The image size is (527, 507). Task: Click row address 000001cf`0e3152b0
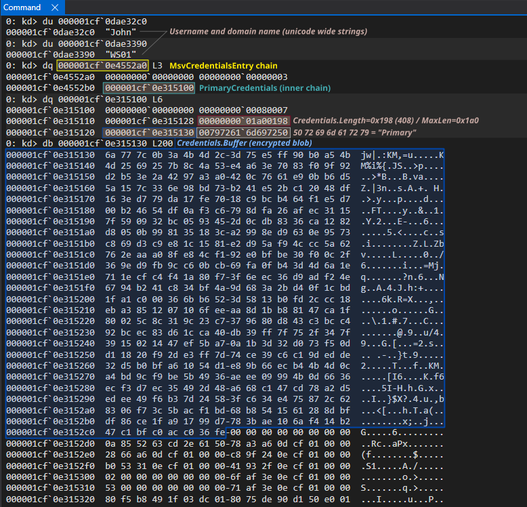pos(50,422)
